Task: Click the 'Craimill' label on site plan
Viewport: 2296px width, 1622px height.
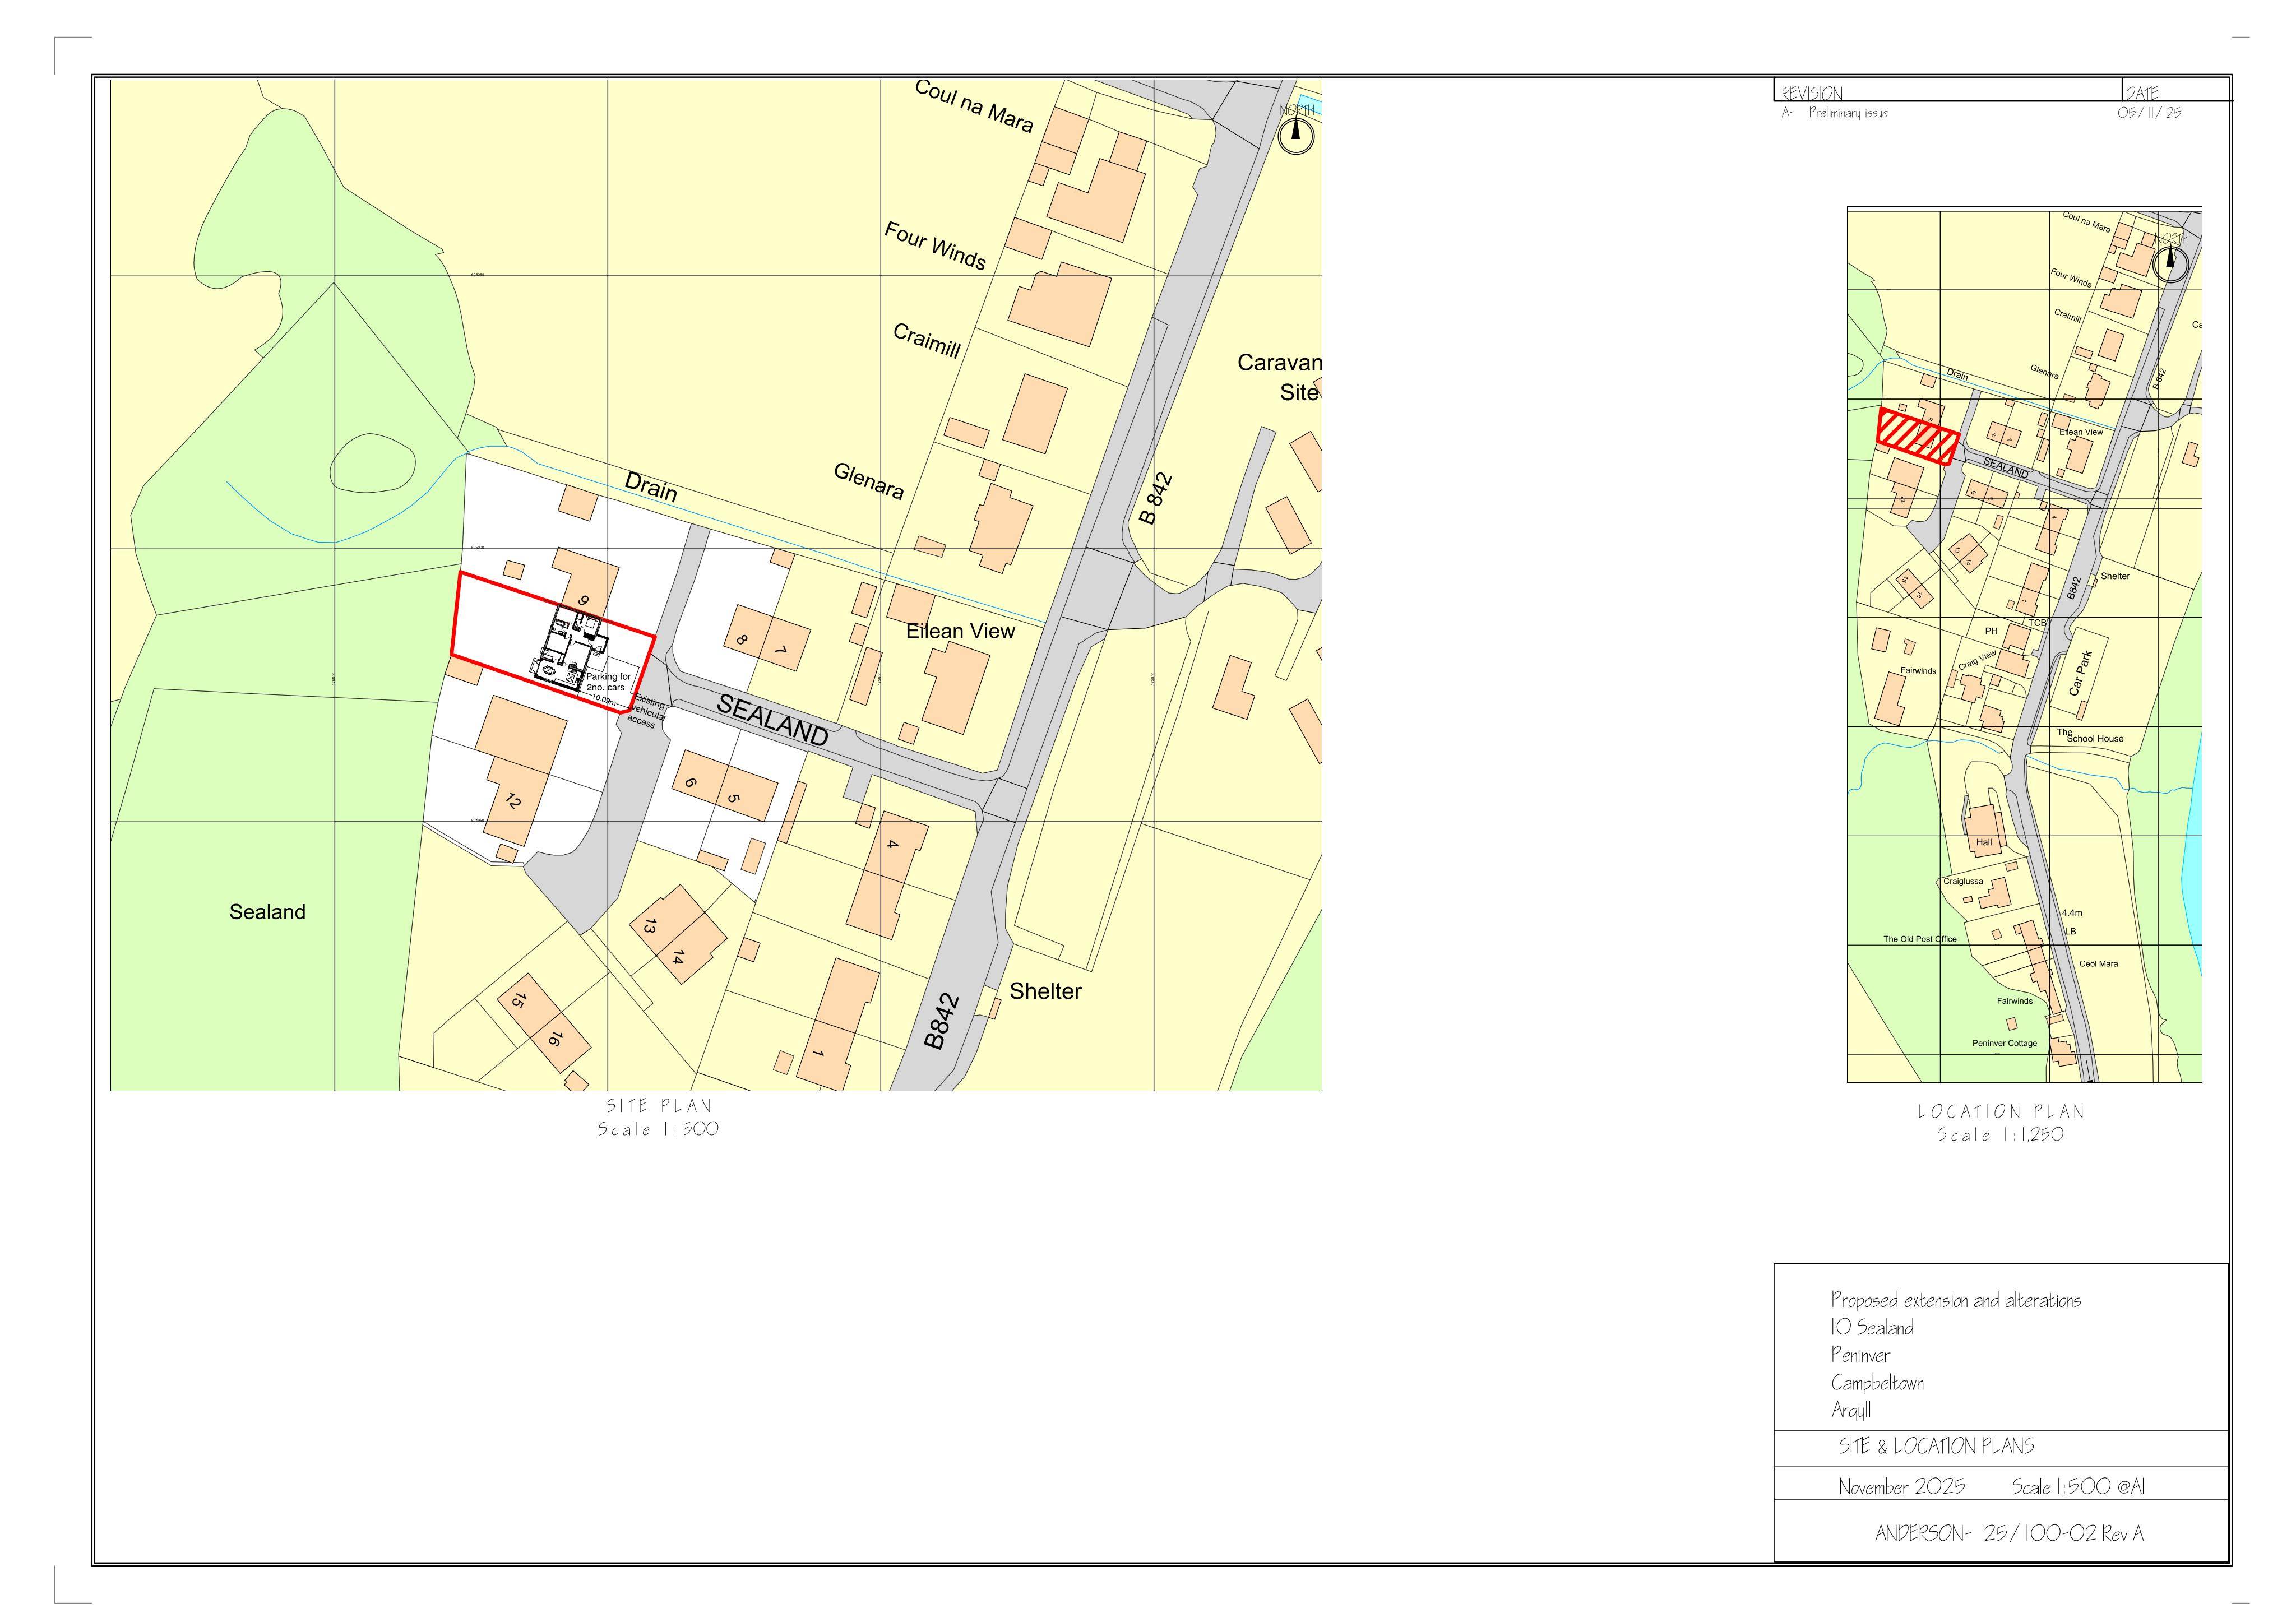Action: coord(927,341)
